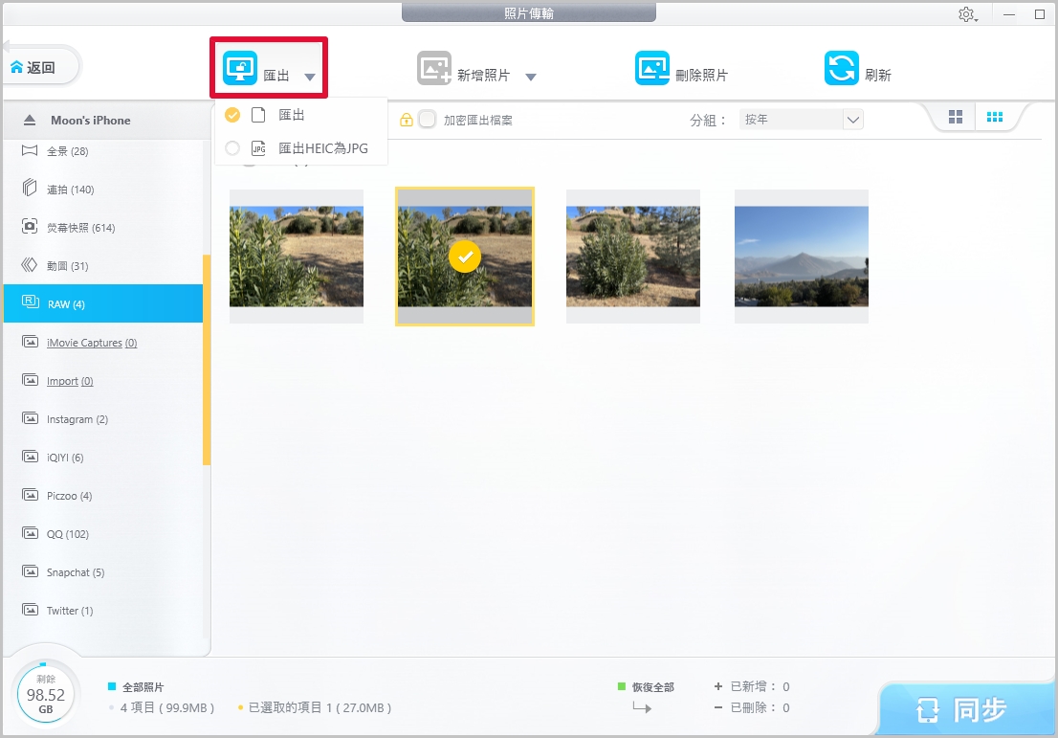Click the 已刪除: 0 status text
This screenshot has height=738, width=1058.
pyautogui.click(x=760, y=707)
